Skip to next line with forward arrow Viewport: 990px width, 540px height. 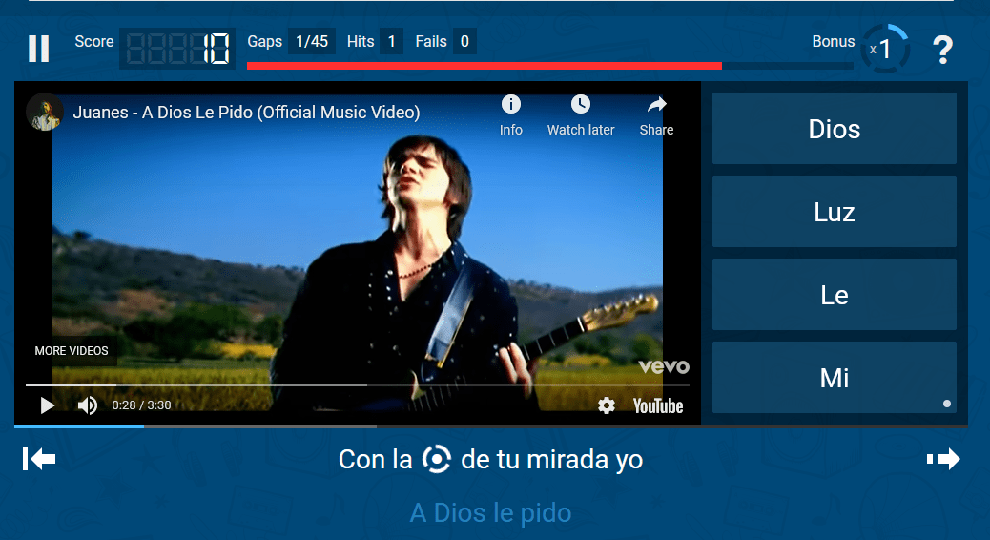click(943, 459)
